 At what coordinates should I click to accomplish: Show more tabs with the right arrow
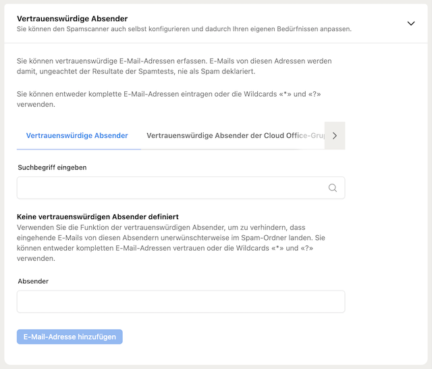click(x=335, y=136)
